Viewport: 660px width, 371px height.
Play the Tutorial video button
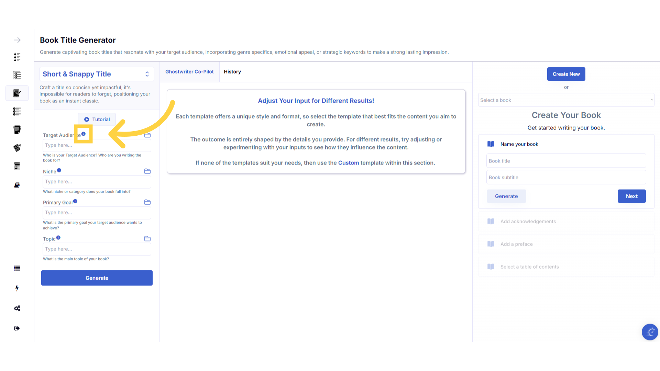pyautogui.click(x=97, y=120)
